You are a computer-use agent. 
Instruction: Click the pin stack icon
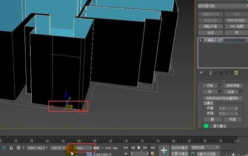click(201, 73)
